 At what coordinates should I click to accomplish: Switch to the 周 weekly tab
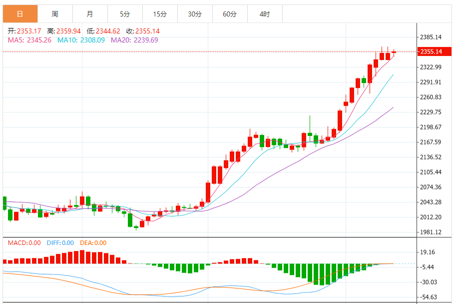pyautogui.click(x=55, y=14)
